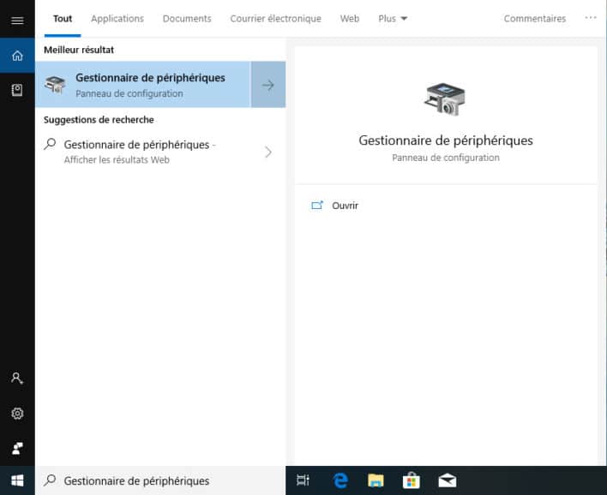This screenshot has height=495, width=607.
Task: Expand arrow next to the best result
Action: 268,84
